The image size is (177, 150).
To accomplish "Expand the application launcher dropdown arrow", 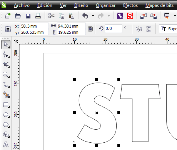I will pos(175,16).
